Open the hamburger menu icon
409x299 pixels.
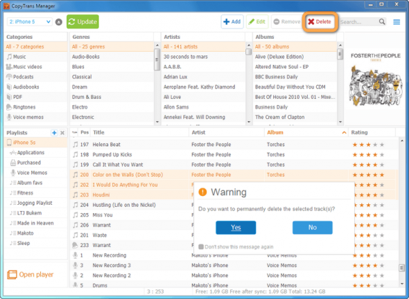(397, 22)
